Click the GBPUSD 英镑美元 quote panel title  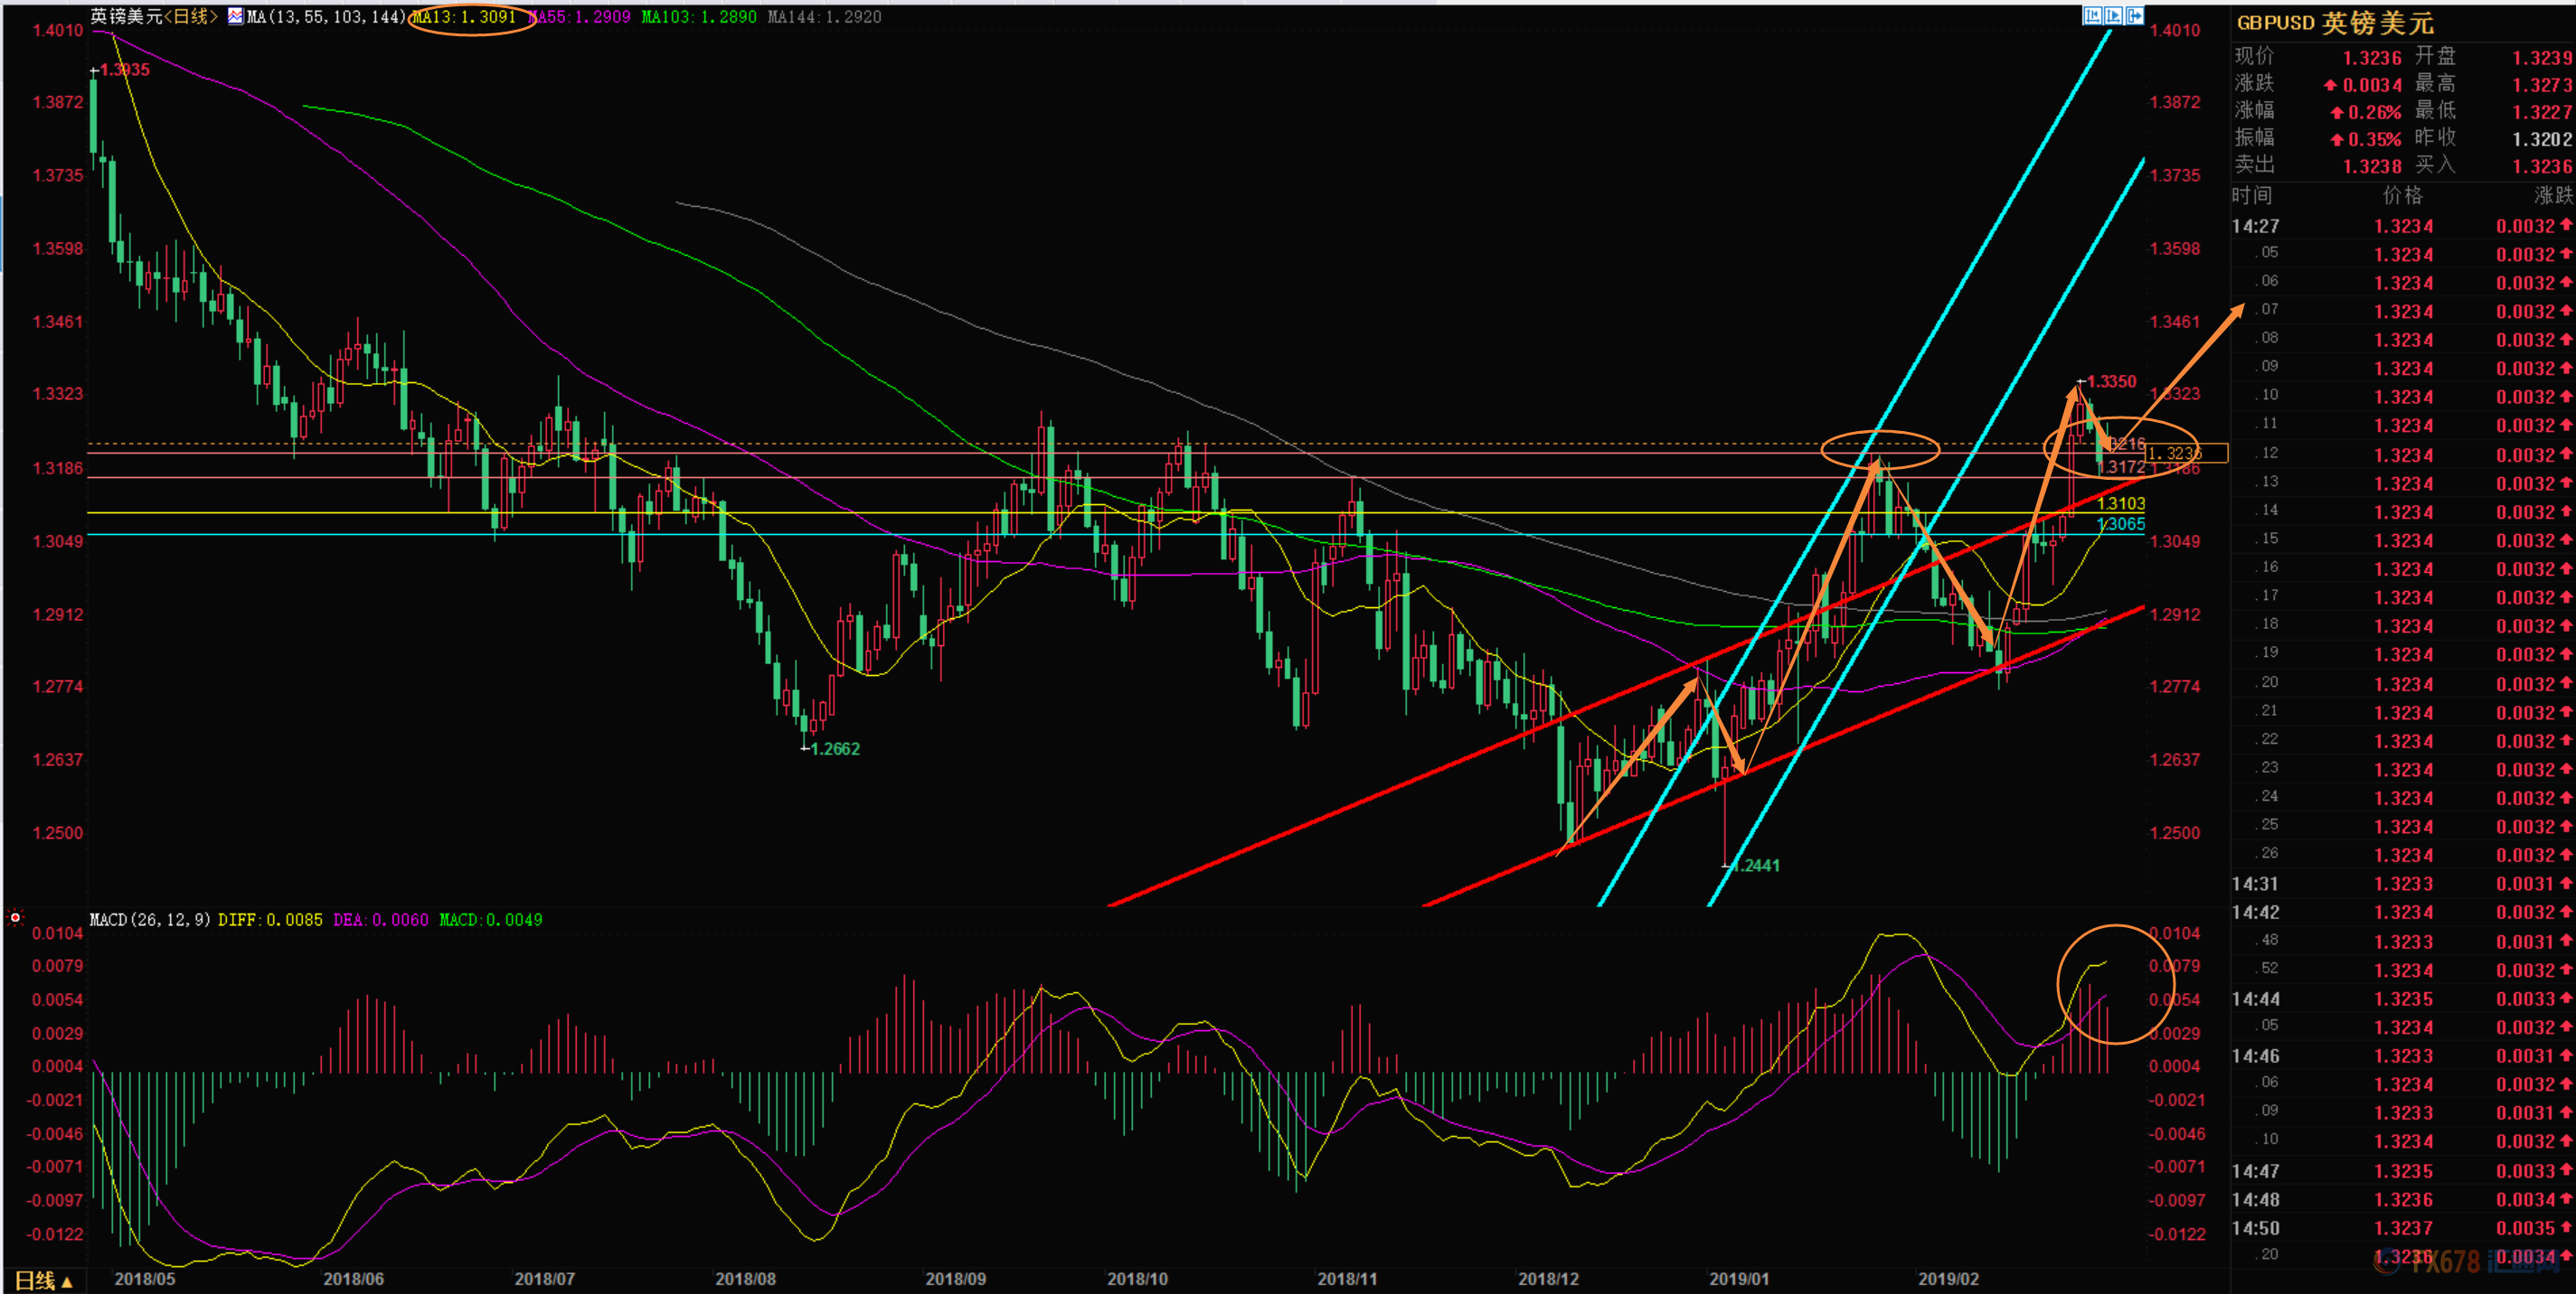pyautogui.click(x=2335, y=23)
